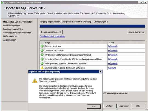Open the Detaillierten Bericht anzeigen link

[52, 36]
